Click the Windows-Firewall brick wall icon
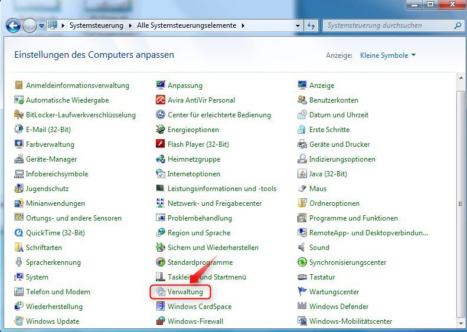Image resolution: width=467 pixels, height=332 pixels. click(x=161, y=321)
